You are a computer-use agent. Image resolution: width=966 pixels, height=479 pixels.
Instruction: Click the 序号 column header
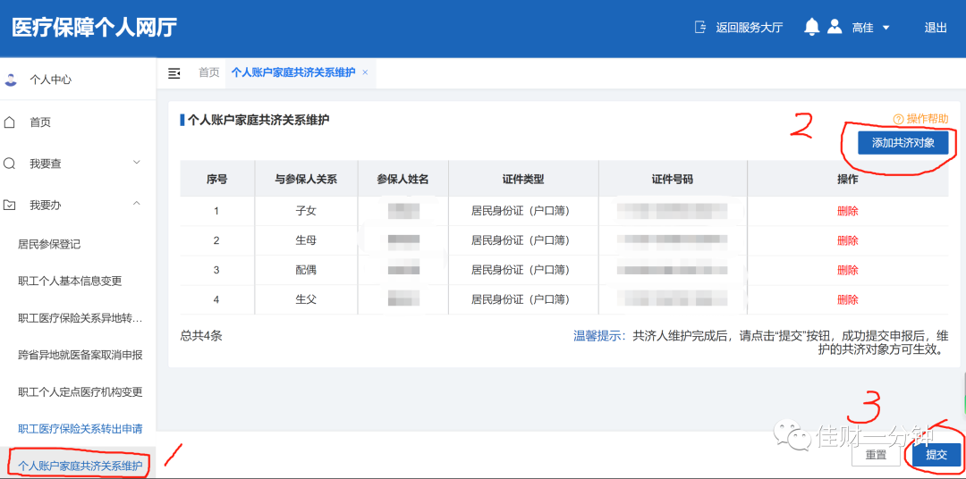coord(216,179)
